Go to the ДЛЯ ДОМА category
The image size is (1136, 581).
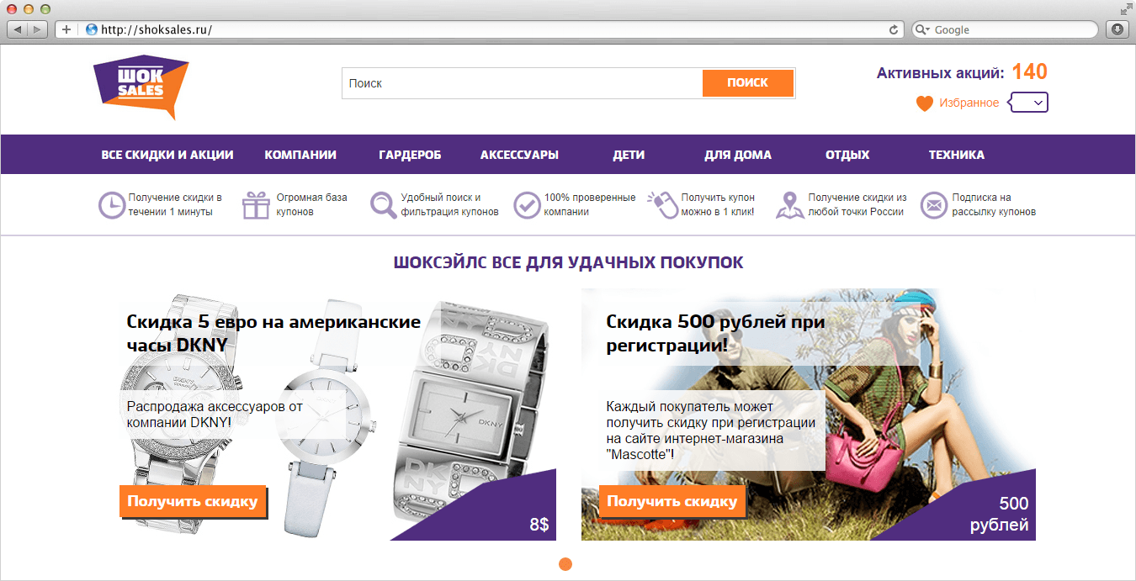point(738,155)
